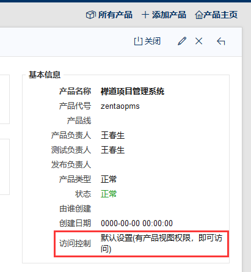Click 王春生 next to 产品负责人
The image size is (251, 272).
point(113,135)
